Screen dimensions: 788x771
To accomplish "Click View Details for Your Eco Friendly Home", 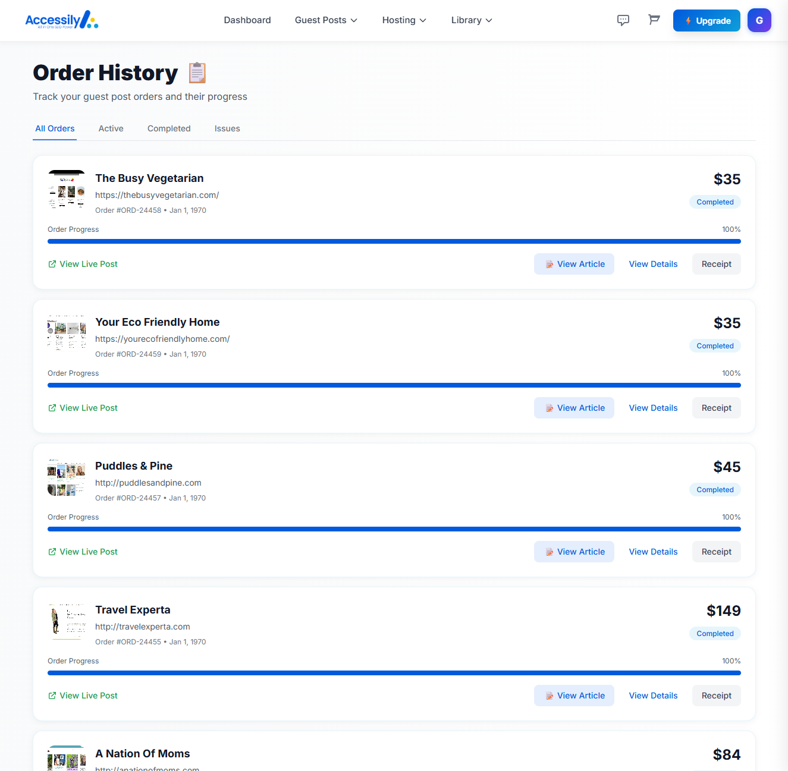I will (653, 408).
